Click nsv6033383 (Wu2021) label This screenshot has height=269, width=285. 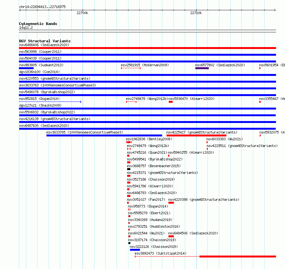(x=224, y=139)
